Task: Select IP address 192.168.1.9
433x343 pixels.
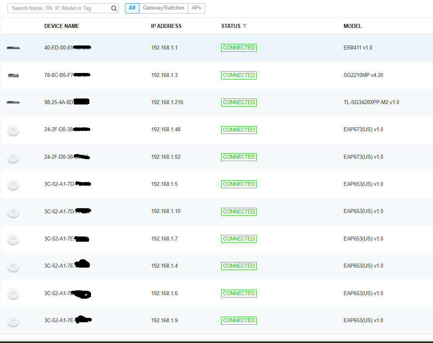Action: click(164, 320)
